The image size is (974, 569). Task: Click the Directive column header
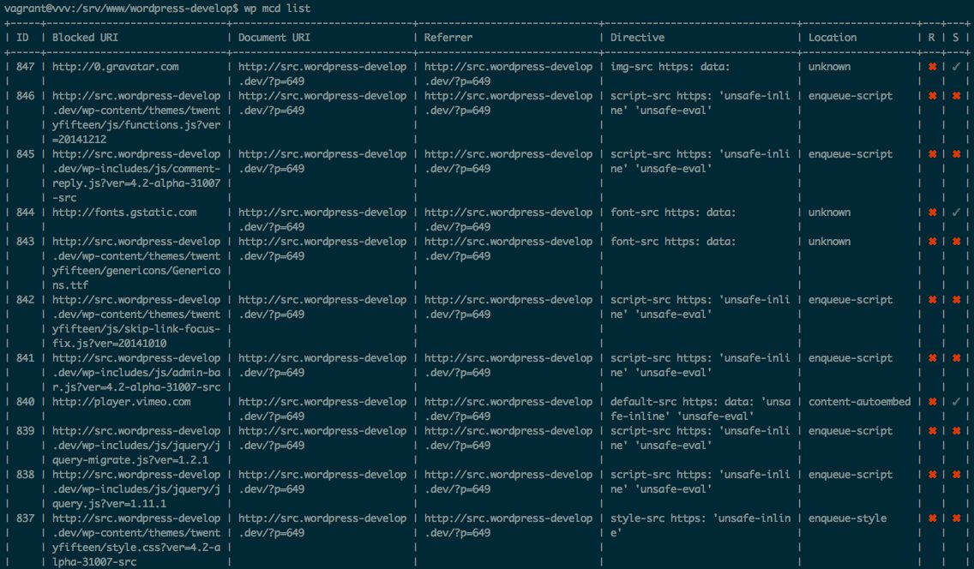[637, 37]
